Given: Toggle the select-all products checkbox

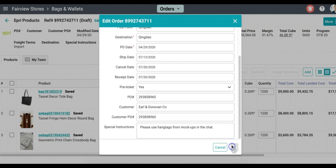Looking at the screenshot, I should coord(12,83).
